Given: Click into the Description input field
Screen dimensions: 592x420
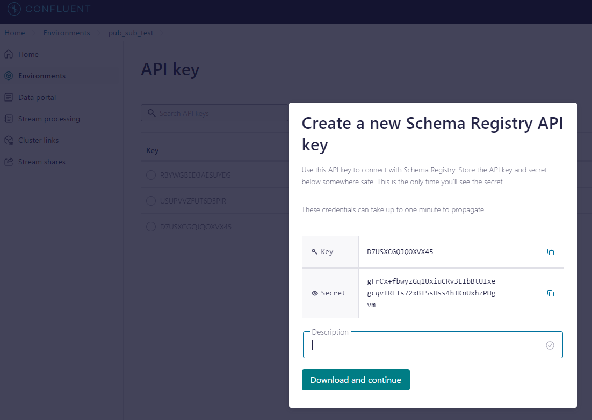Looking at the screenshot, I should point(424,345).
